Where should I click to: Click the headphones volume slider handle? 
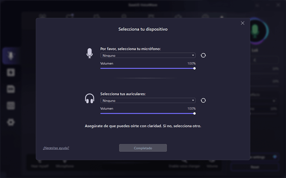(x=194, y=113)
